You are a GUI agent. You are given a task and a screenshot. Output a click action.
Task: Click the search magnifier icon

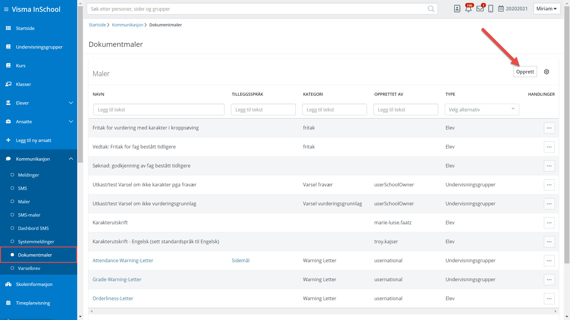coord(431,9)
